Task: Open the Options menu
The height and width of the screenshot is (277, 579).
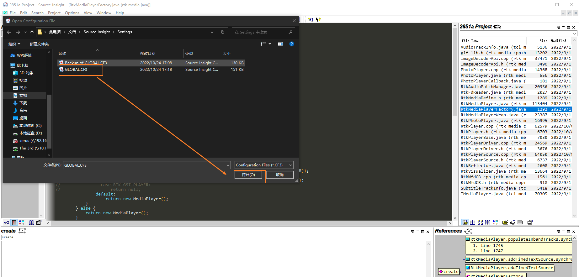Action: pos(72,13)
